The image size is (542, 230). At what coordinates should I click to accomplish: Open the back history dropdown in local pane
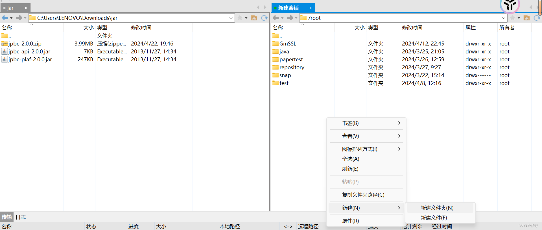coord(11,18)
